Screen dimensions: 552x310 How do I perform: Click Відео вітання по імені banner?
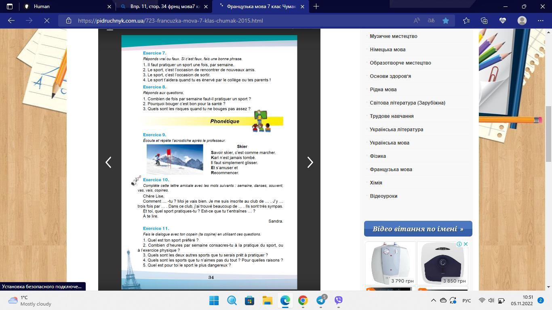click(x=418, y=229)
